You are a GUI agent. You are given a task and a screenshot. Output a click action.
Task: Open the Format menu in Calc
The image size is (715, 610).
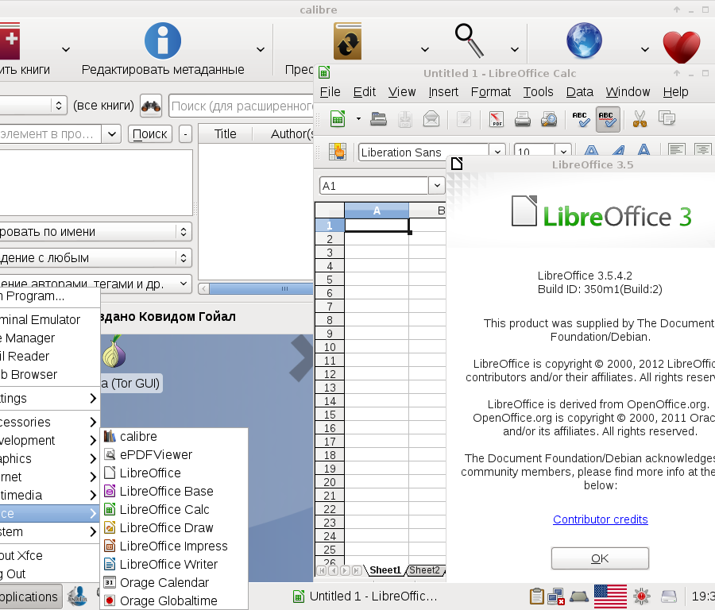[491, 92]
